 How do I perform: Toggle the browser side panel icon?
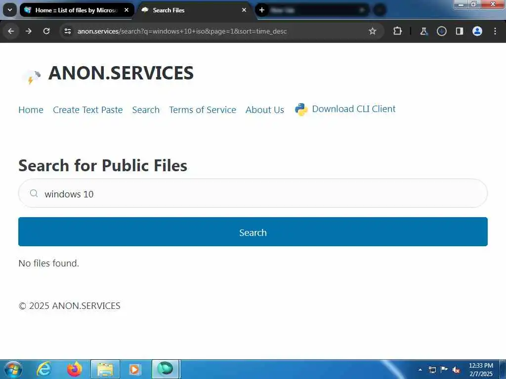[x=459, y=31]
